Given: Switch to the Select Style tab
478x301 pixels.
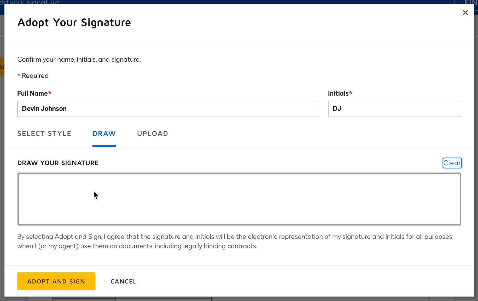Looking at the screenshot, I should click(44, 134).
